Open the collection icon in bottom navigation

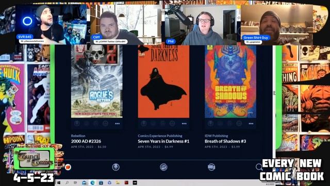tap(163, 167)
